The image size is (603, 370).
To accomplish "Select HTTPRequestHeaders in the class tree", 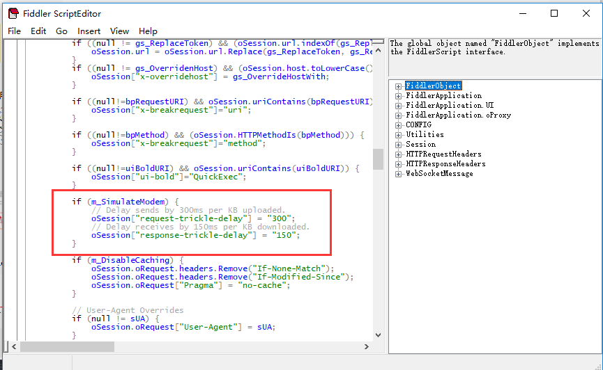I will tap(444, 154).
